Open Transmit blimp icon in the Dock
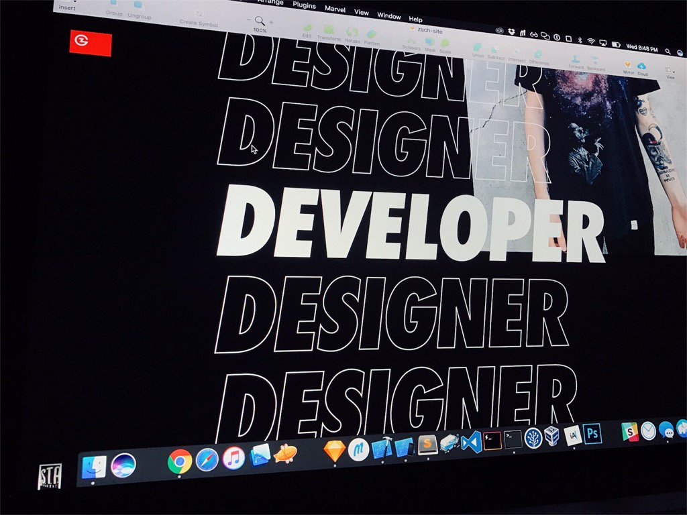 coord(285,453)
